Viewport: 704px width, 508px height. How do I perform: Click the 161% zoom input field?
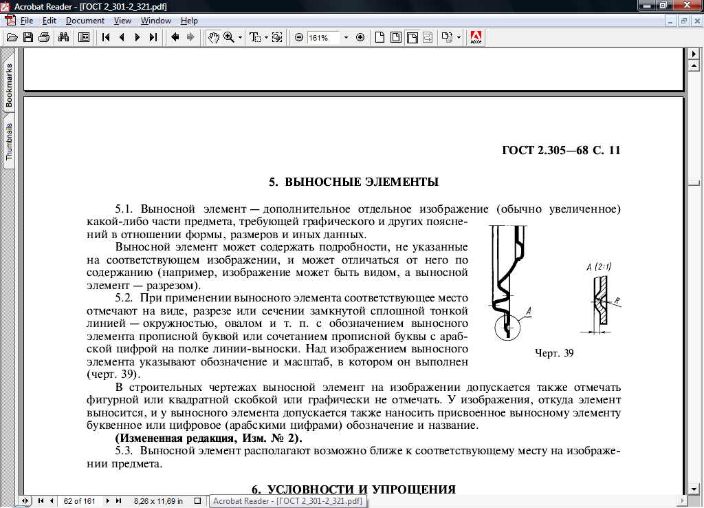pyautogui.click(x=323, y=38)
